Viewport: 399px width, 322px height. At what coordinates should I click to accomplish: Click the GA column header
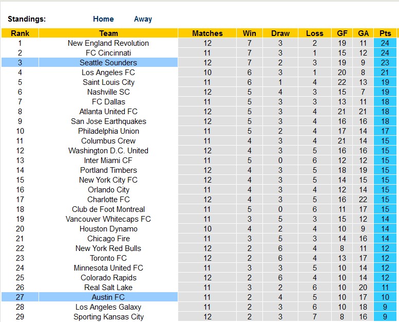[x=363, y=33]
